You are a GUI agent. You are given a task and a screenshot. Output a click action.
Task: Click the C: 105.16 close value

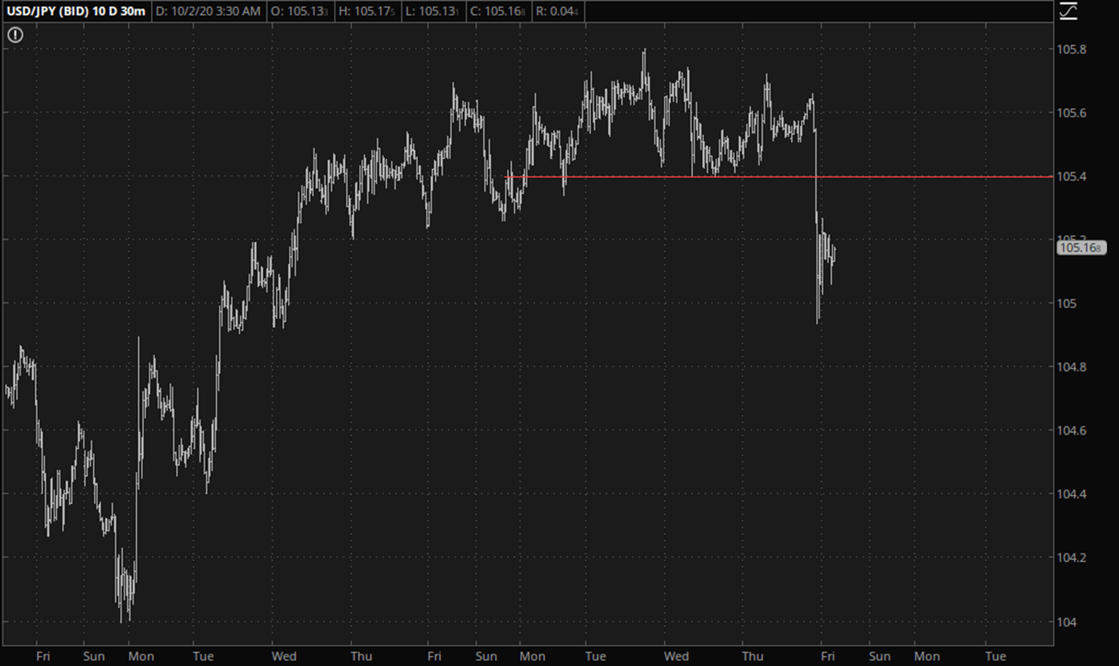[x=498, y=11]
